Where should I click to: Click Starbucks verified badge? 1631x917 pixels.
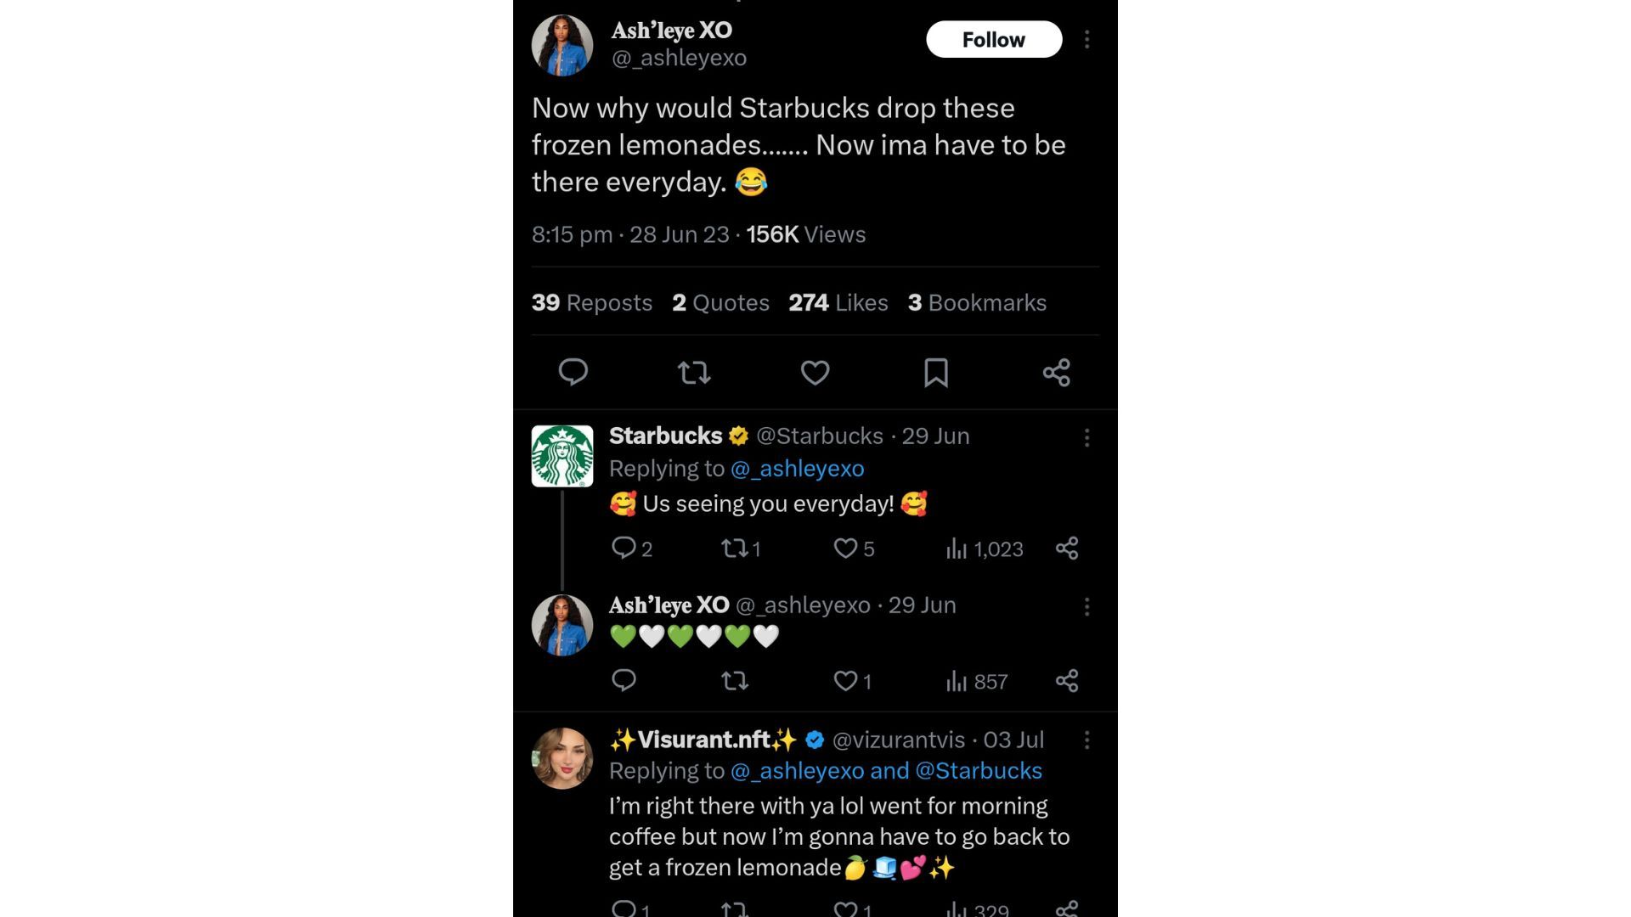click(738, 436)
